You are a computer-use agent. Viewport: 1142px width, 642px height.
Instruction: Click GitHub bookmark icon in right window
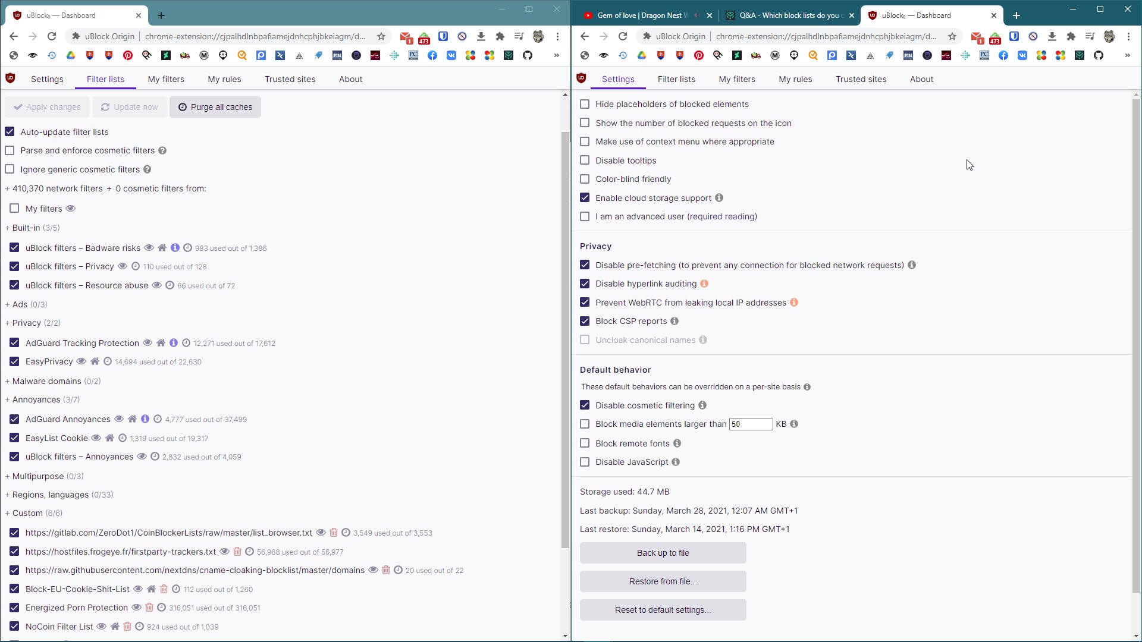click(x=1099, y=55)
